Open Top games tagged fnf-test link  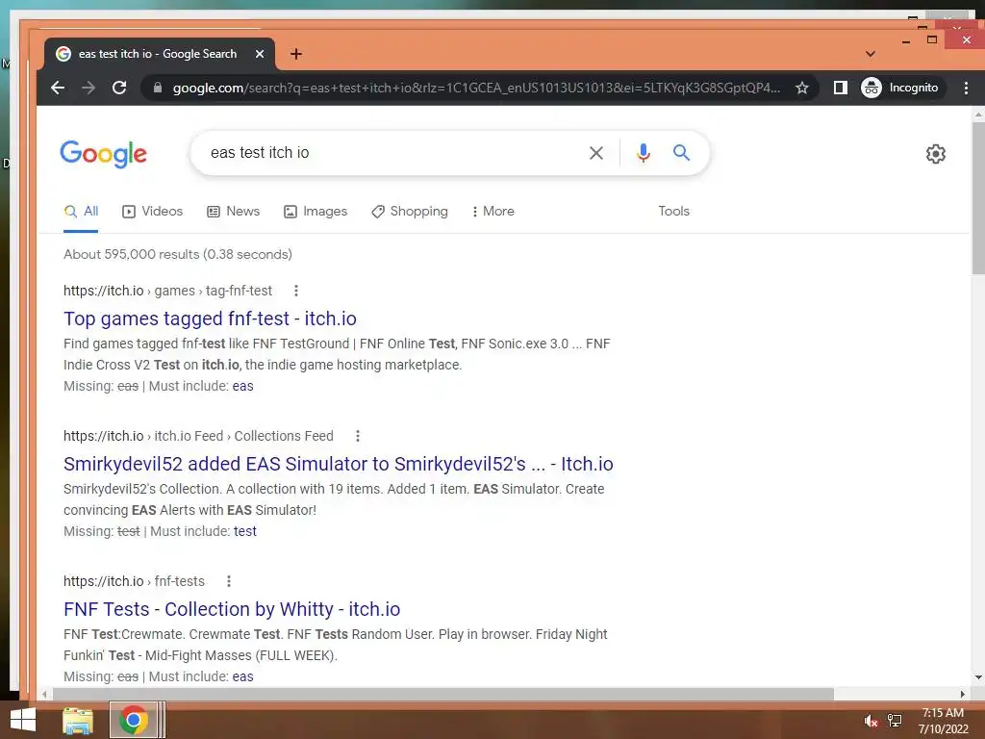[x=210, y=319]
